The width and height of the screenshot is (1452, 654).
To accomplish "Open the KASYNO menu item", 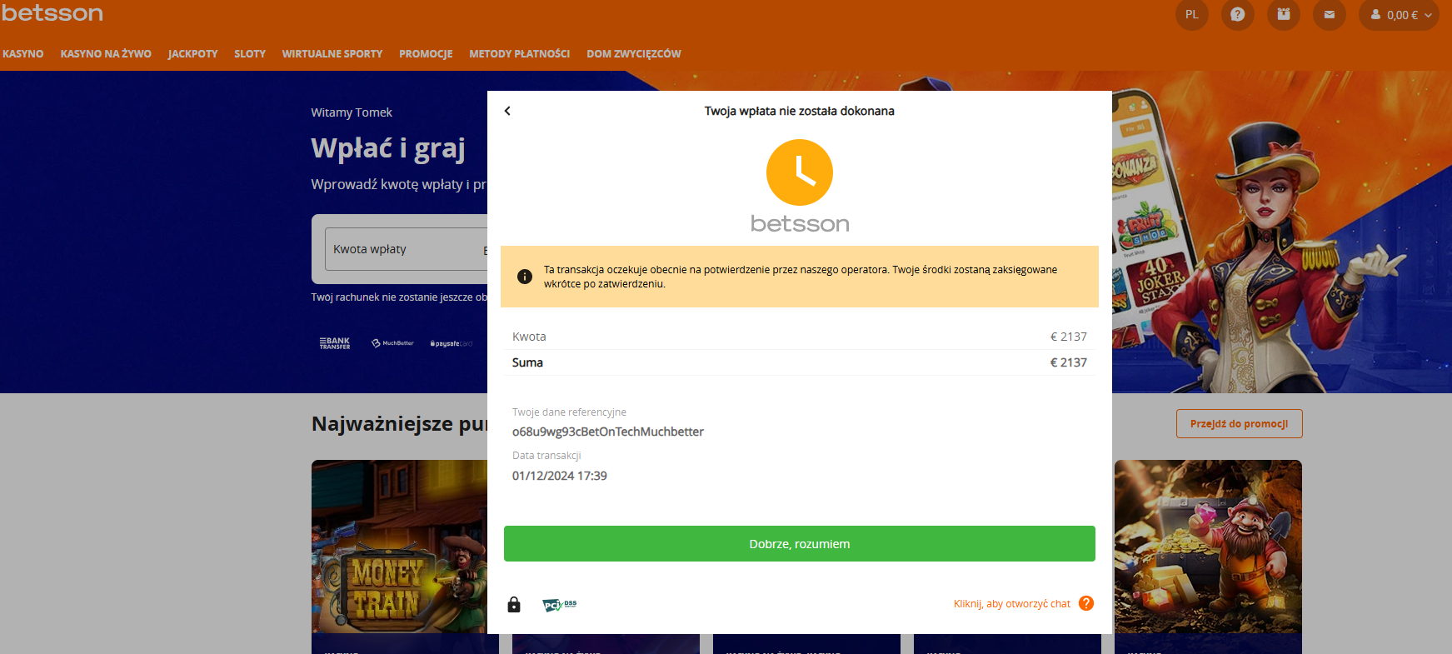I will (23, 53).
